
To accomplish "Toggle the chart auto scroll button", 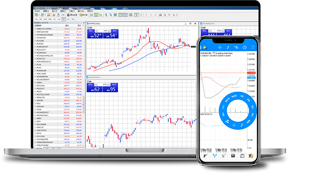I will pos(121,15).
